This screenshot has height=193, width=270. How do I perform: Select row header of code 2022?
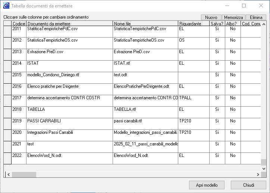7,158
